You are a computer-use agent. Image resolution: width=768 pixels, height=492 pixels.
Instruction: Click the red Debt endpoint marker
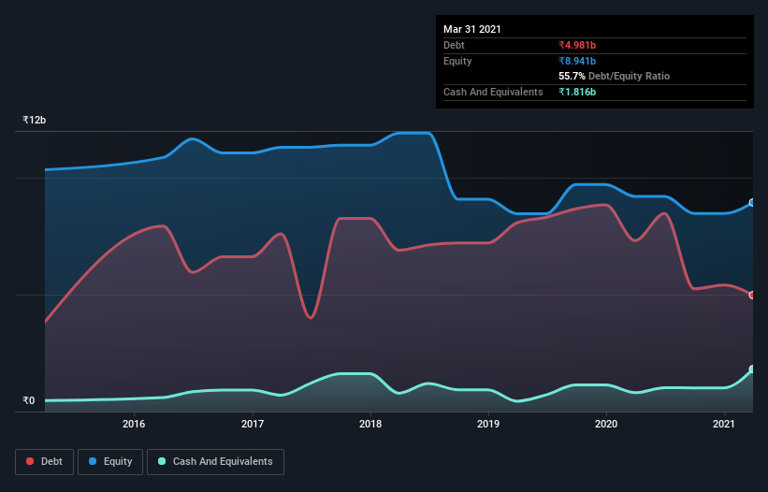pyautogui.click(x=752, y=296)
